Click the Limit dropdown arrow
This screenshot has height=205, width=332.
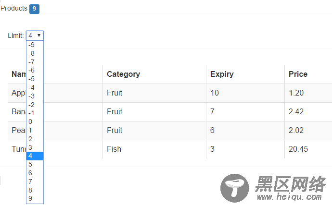[39, 36]
